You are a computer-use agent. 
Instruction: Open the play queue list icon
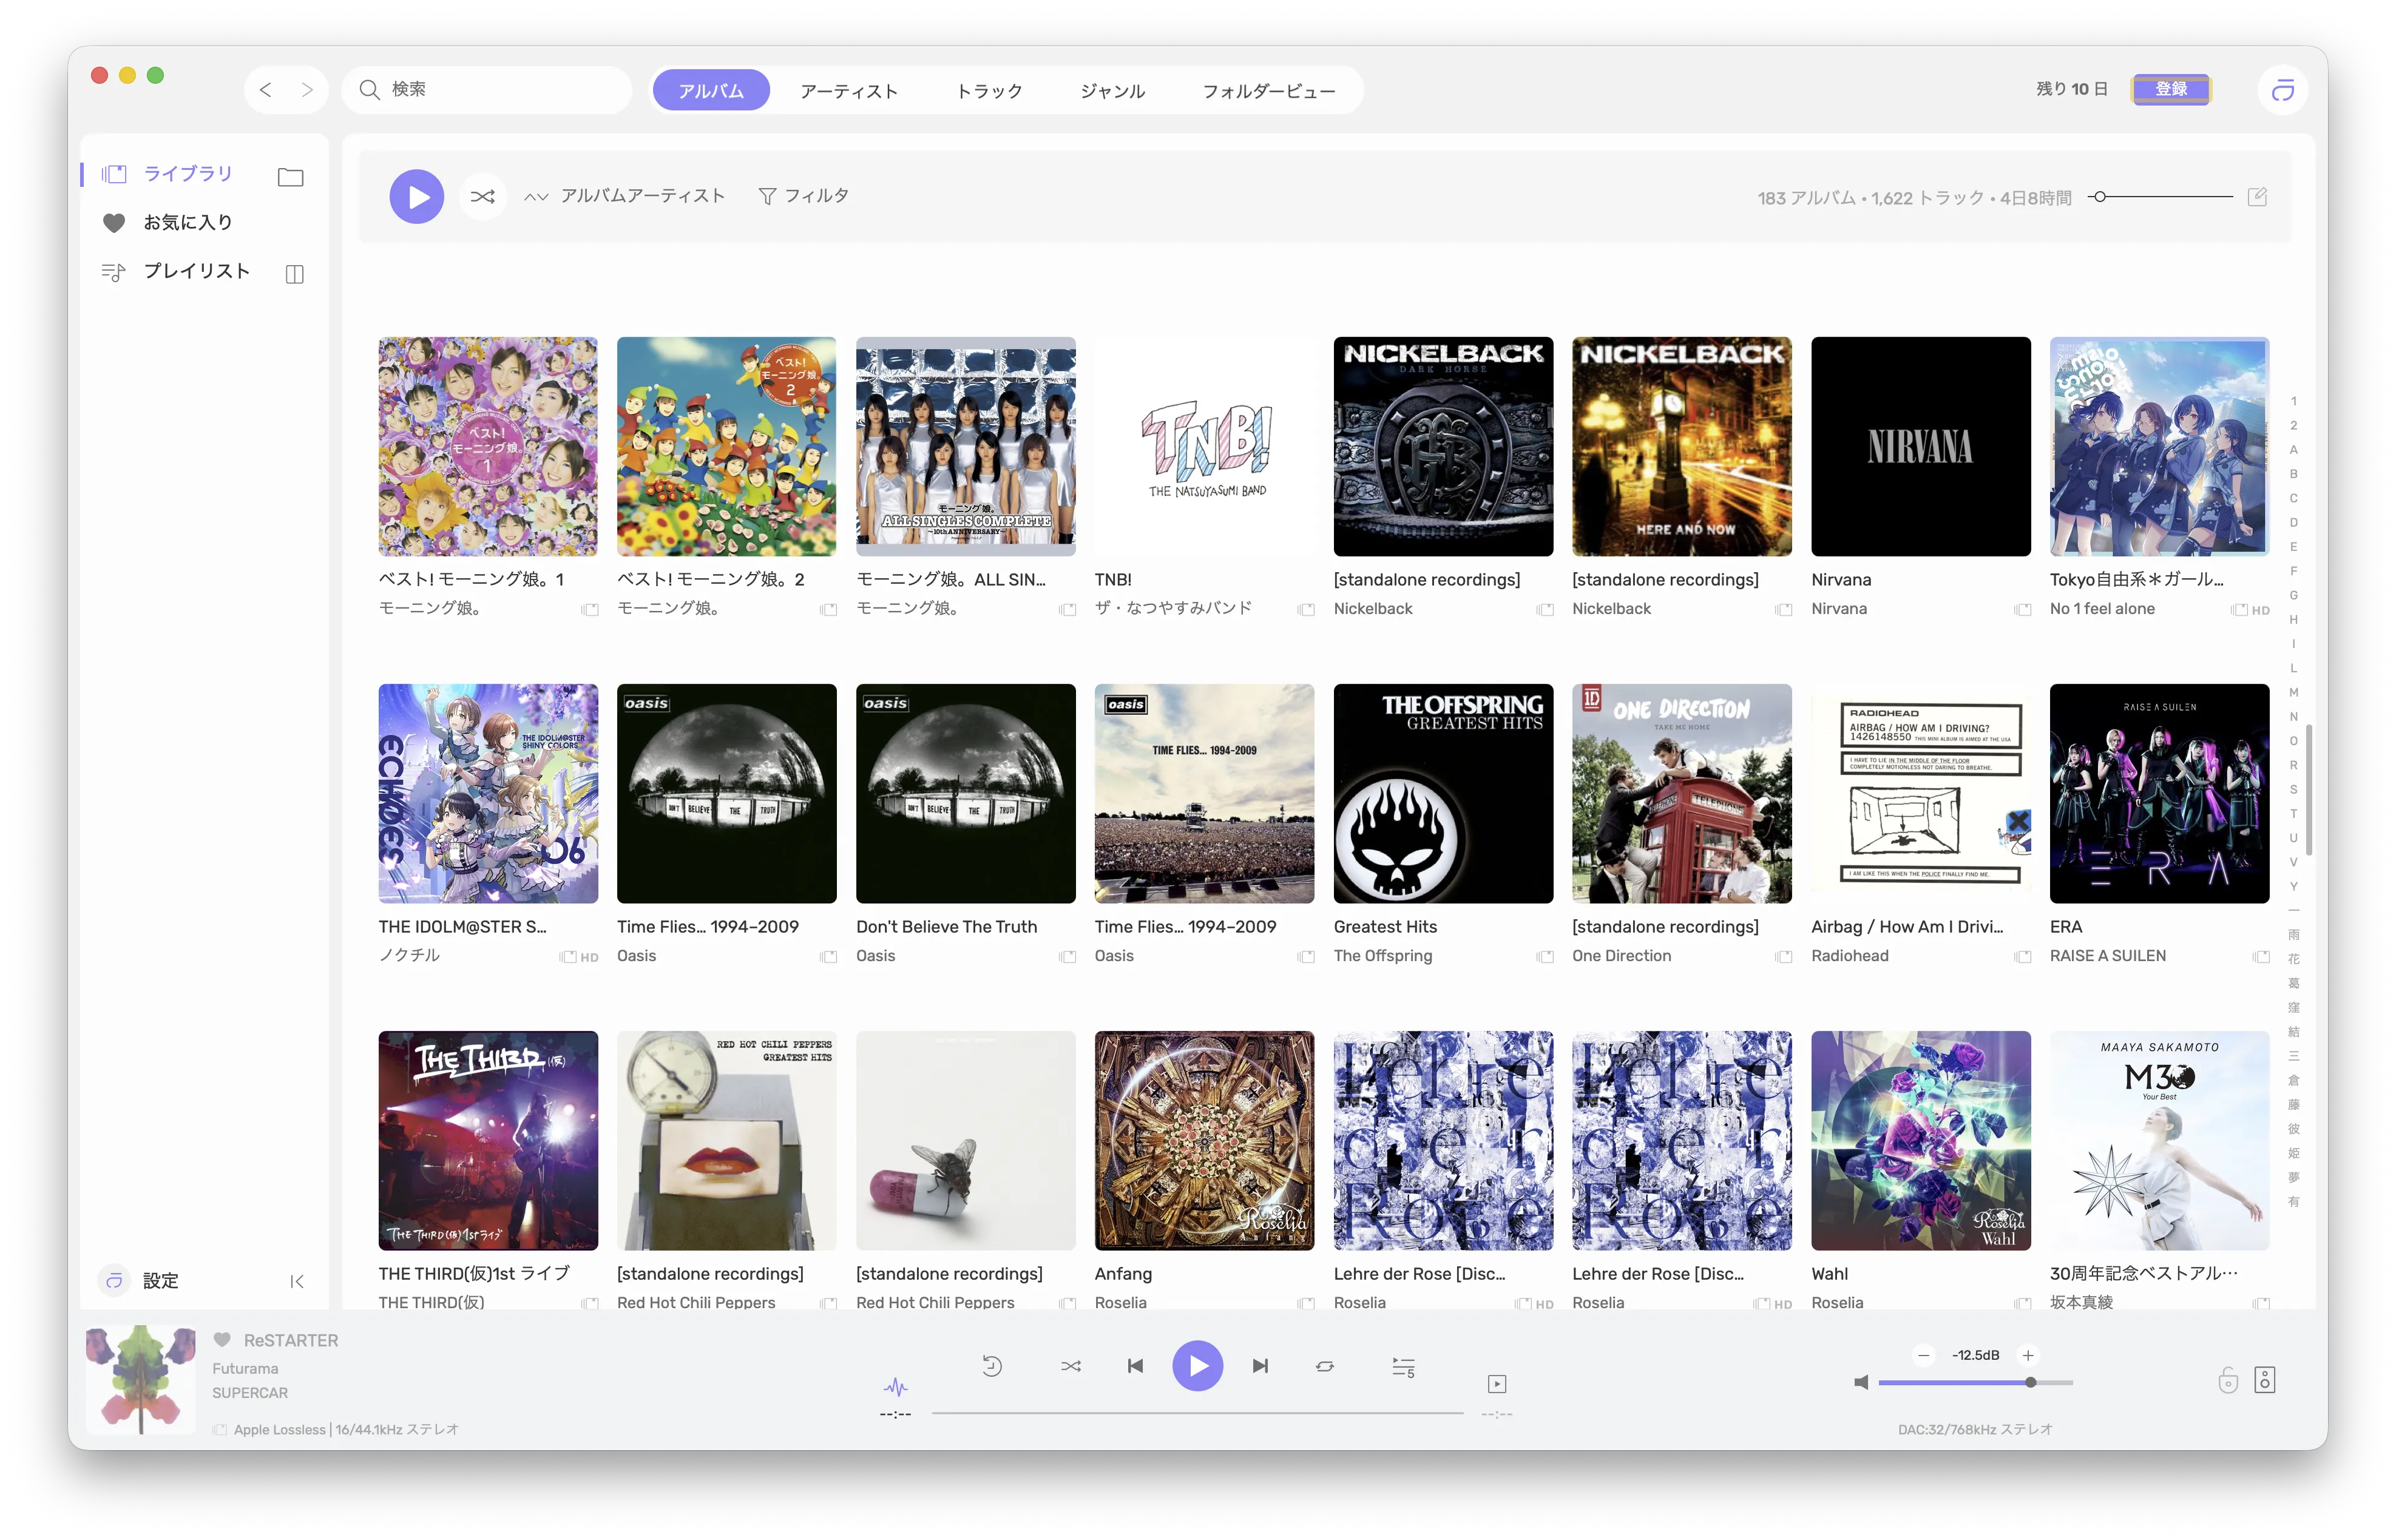click(1404, 1367)
